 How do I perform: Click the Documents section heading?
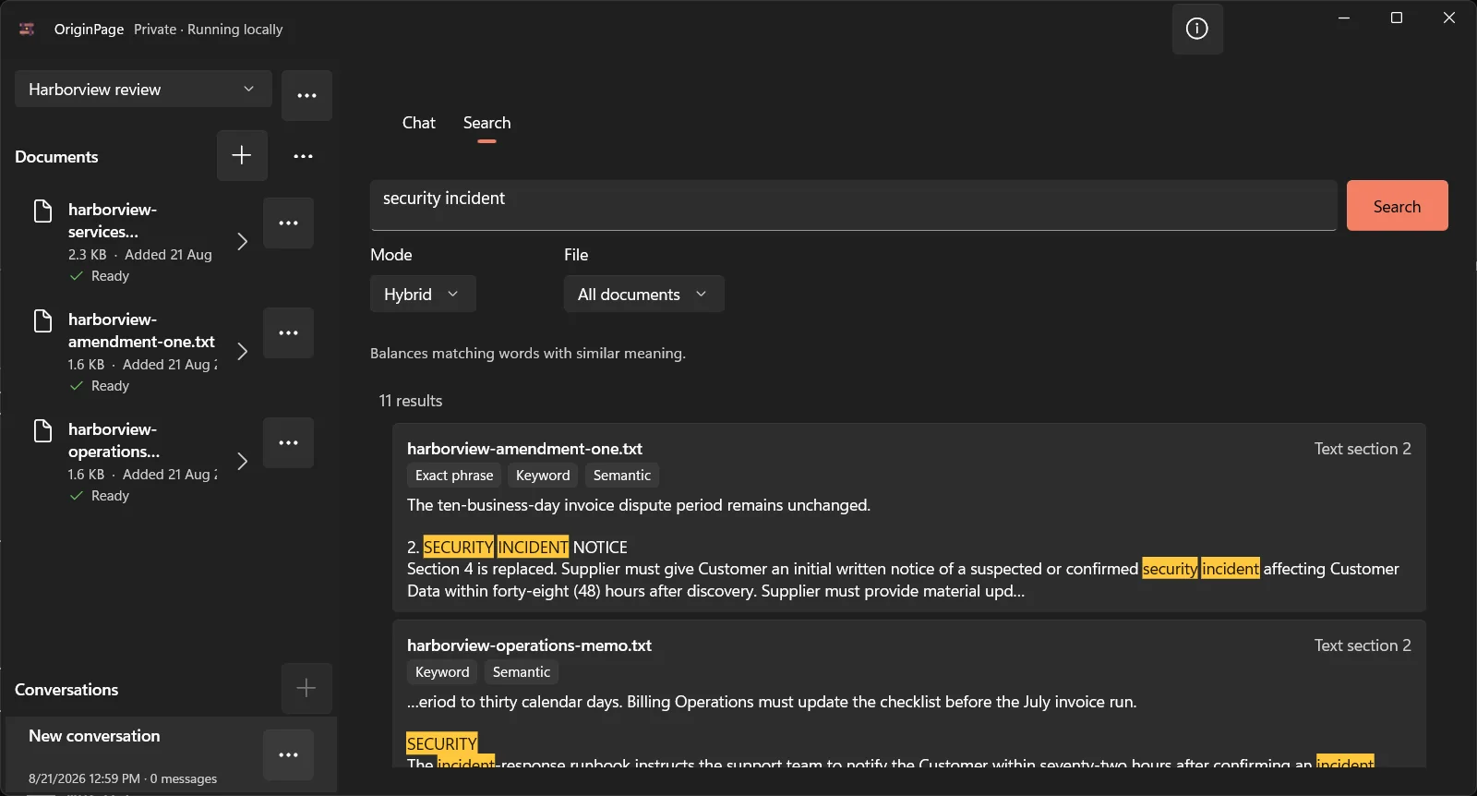pyautogui.click(x=56, y=156)
